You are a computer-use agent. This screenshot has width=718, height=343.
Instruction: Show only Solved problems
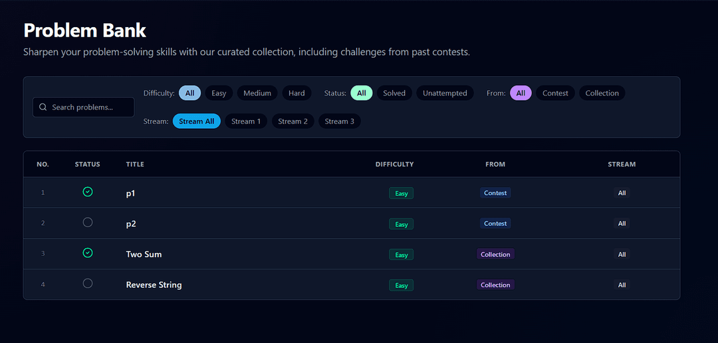394,94
